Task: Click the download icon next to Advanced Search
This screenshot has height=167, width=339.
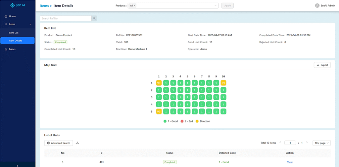Action: [77, 143]
